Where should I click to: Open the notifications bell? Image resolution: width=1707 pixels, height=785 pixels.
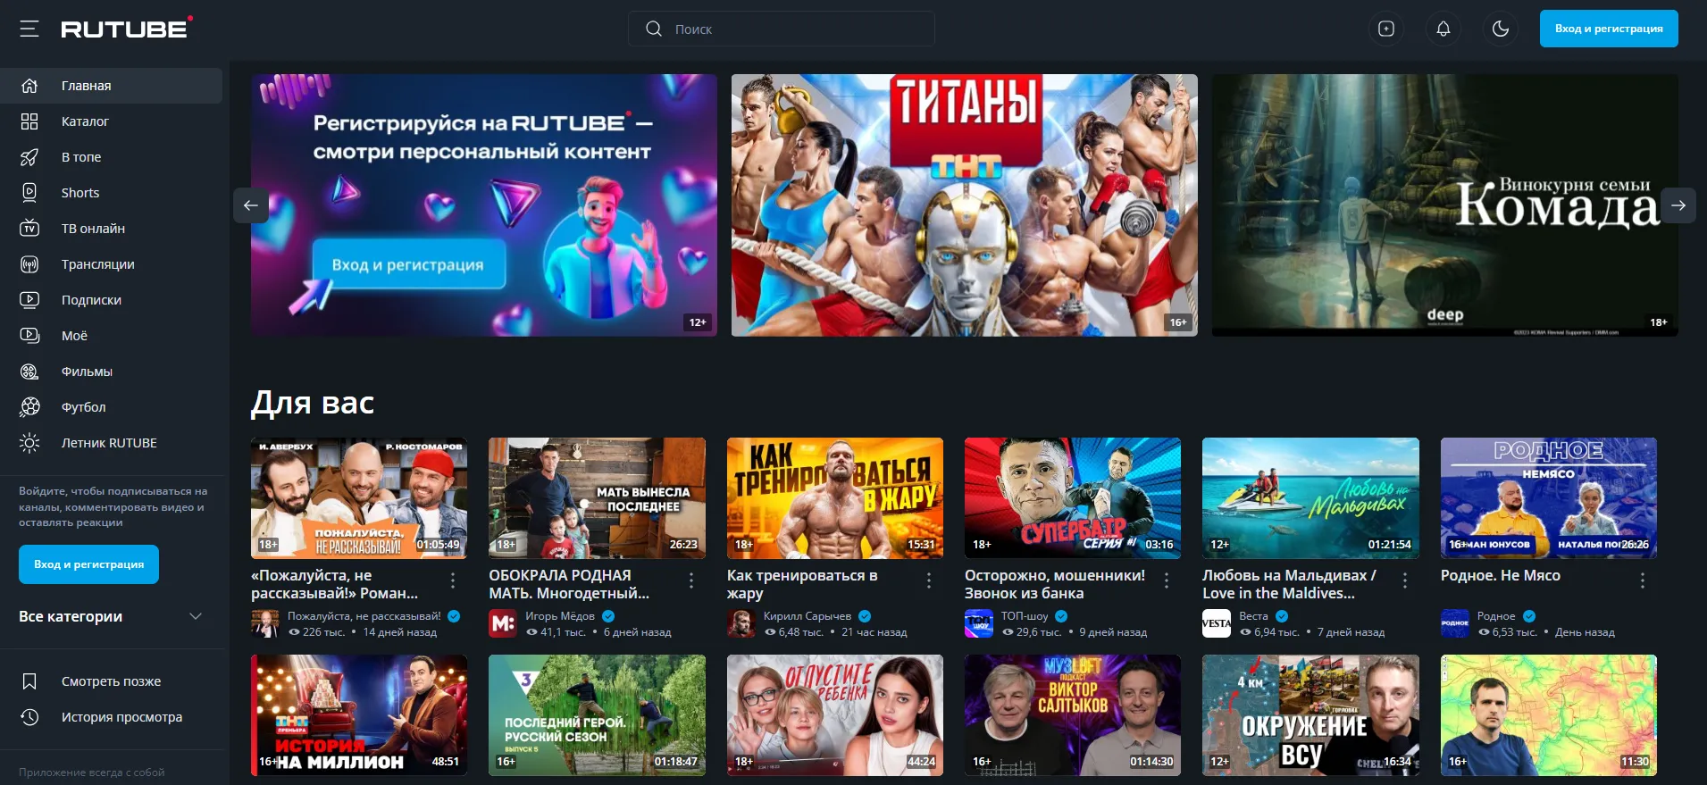[1443, 29]
